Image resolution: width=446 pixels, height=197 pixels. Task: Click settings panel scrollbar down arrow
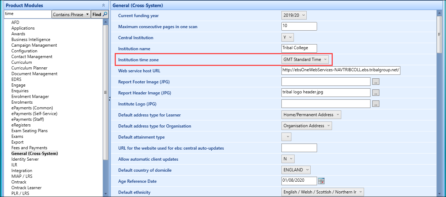click(439, 193)
